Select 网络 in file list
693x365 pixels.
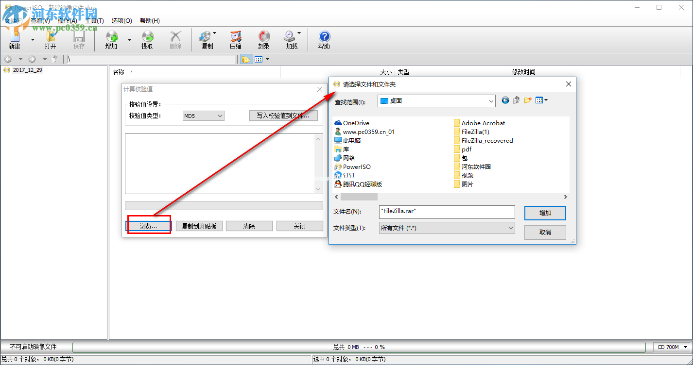tap(345, 158)
